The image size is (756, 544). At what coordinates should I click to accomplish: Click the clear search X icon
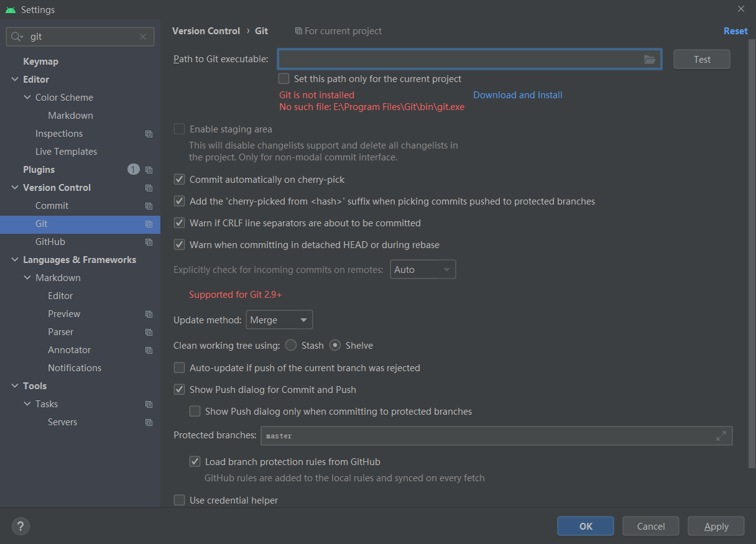pos(143,37)
